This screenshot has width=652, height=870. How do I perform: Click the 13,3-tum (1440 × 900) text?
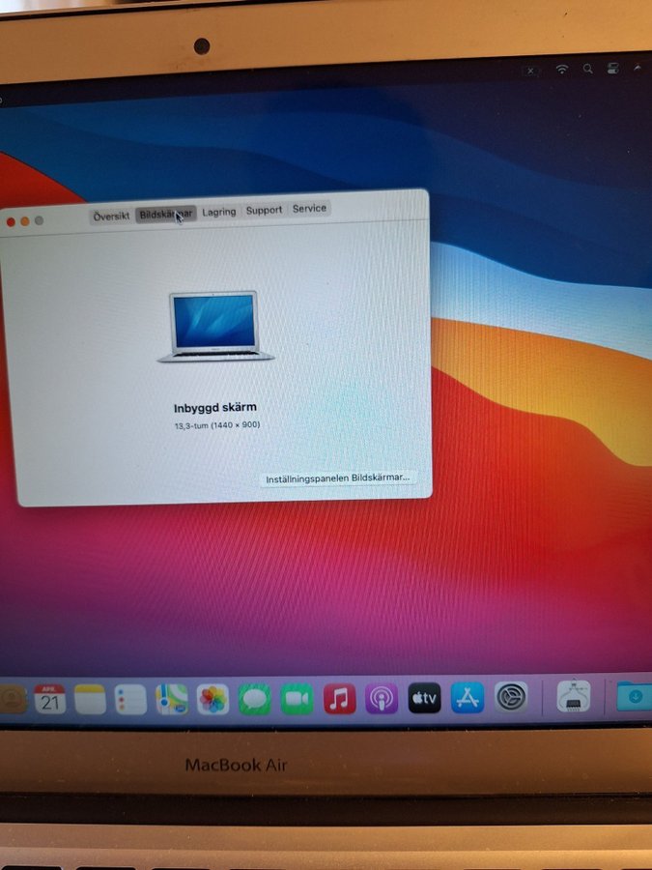point(217,425)
